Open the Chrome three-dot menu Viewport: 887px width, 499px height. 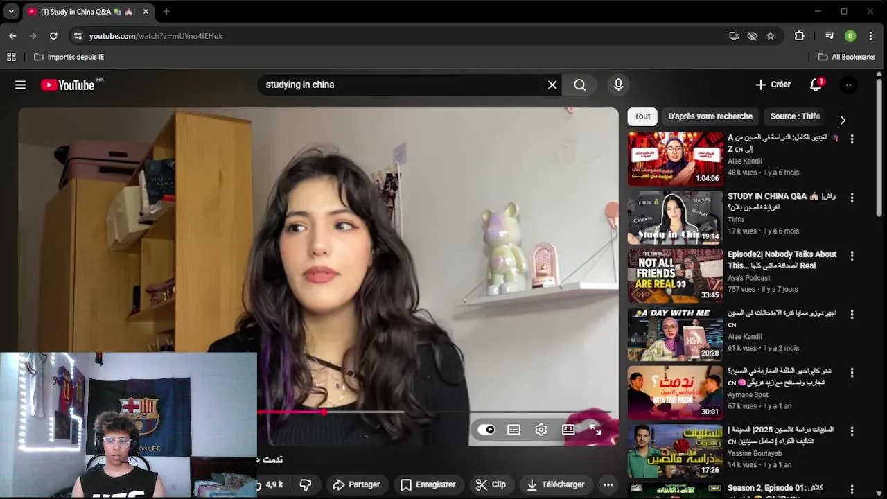click(x=871, y=36)
